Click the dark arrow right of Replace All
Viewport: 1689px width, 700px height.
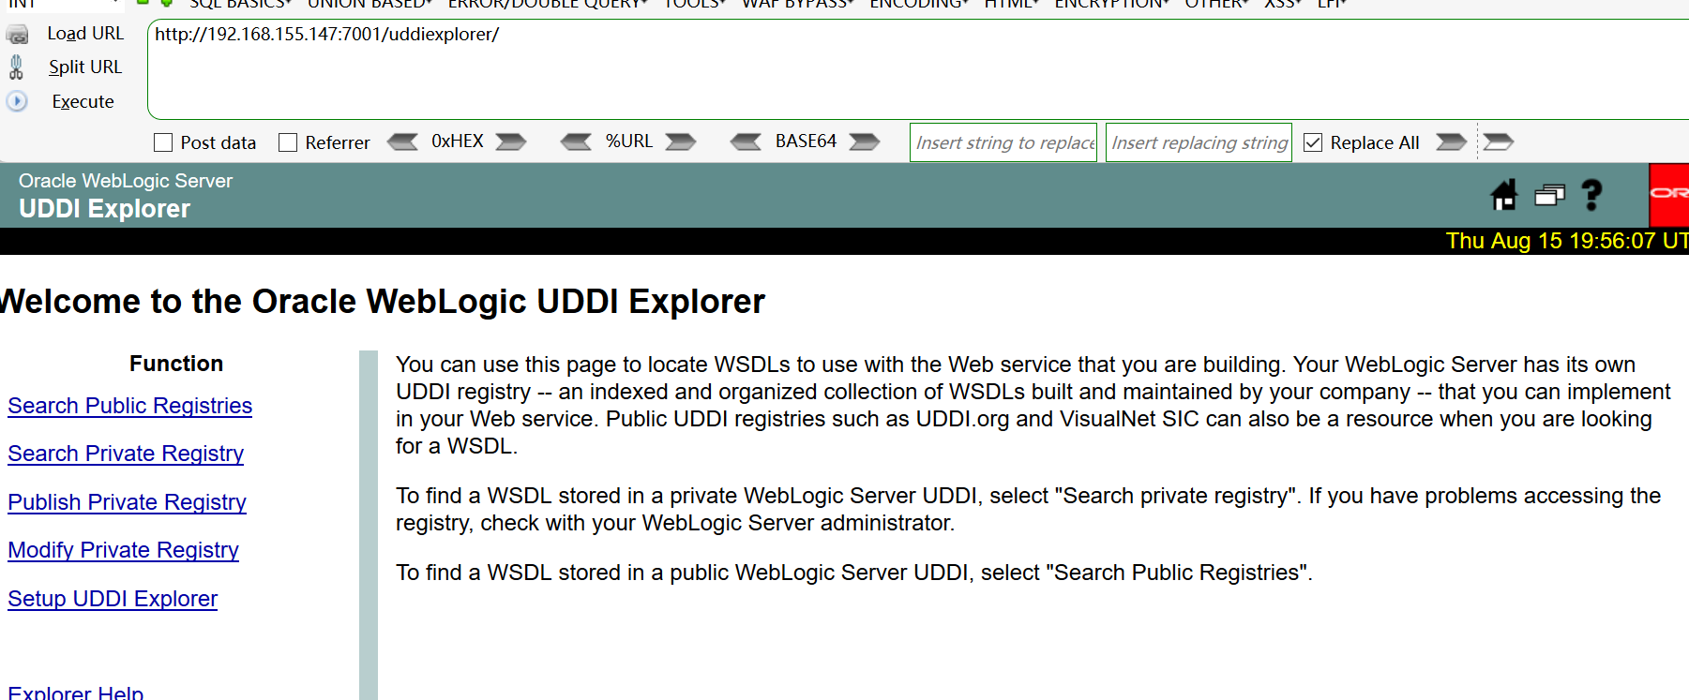pos(1451,141)
